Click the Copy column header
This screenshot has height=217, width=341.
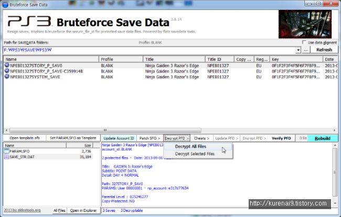(x=244, y=59)
